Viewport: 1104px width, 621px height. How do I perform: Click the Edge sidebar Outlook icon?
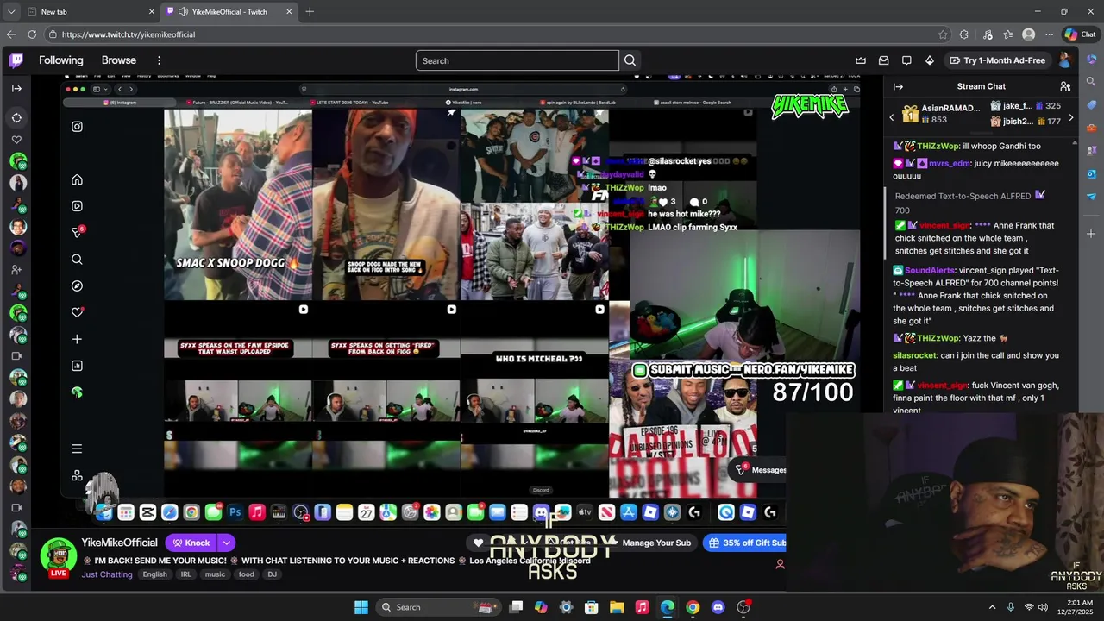pyautogui.click(x=1091, y=173)
